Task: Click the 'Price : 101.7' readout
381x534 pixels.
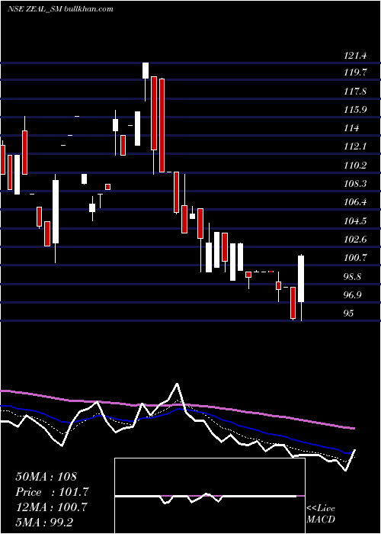Action: click(x=52, y=492)
